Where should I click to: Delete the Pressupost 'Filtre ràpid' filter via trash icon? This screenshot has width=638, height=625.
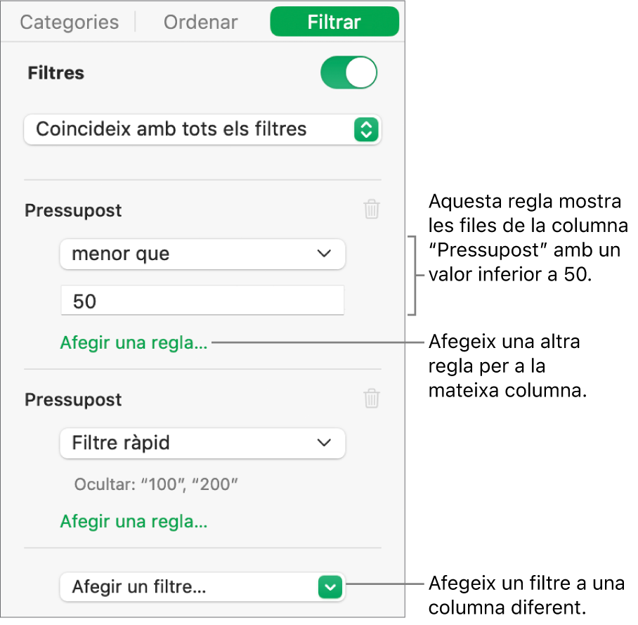coord(372,398)
